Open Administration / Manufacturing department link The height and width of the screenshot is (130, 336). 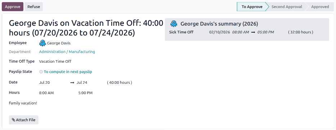(x=67, y=52)
